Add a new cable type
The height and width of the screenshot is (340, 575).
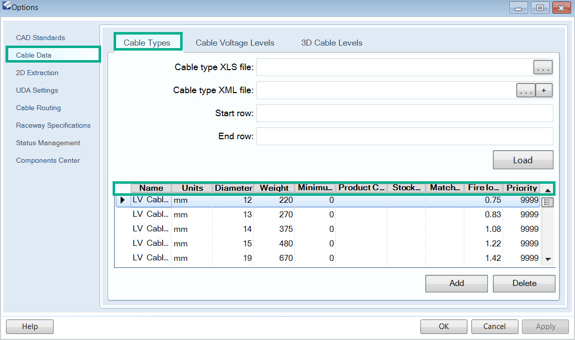click(456, 283)
